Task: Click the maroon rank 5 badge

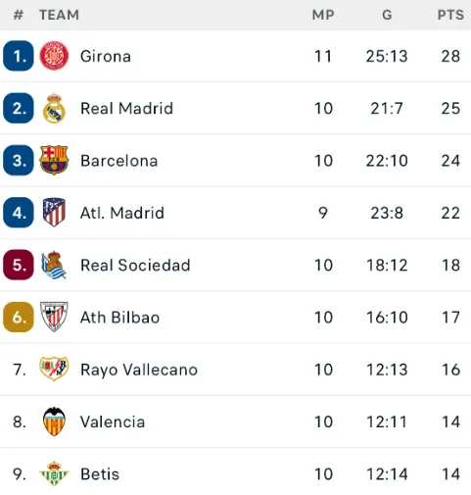Action: tap(19, 265)
